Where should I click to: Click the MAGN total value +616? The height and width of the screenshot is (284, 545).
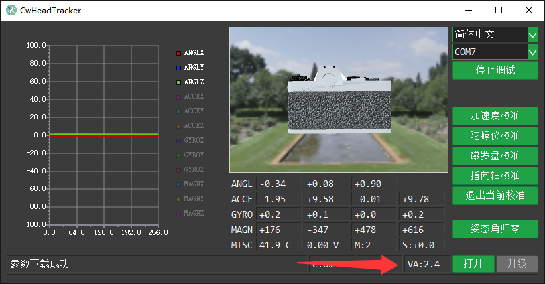[x=422, y=230]
